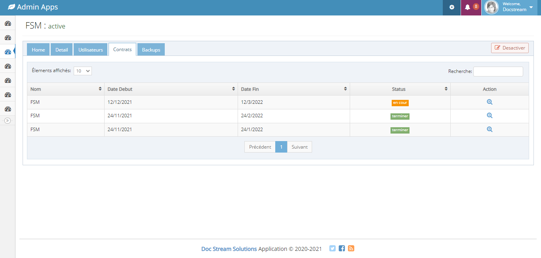View details icon for contract ending 24/1/2022
Image resolution: width=541 pixels, height=258 pixels.
tap(490, 129)
